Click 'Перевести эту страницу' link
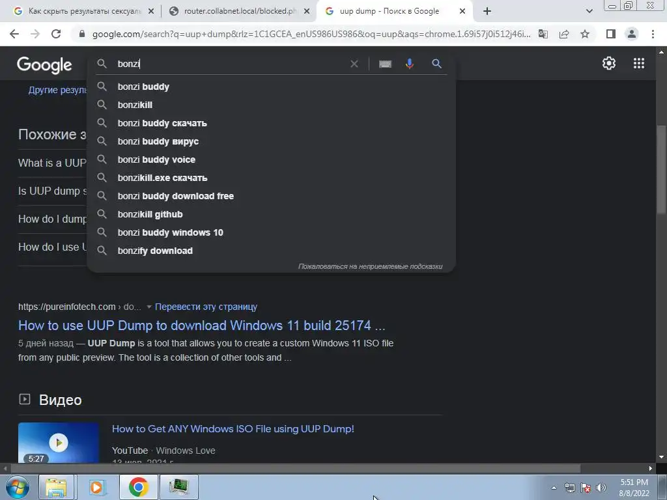The image size is (667, 500). 206,307
